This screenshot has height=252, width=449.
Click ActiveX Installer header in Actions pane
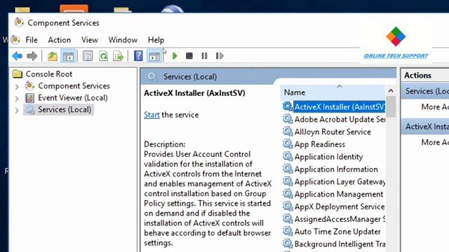point(425,127)
